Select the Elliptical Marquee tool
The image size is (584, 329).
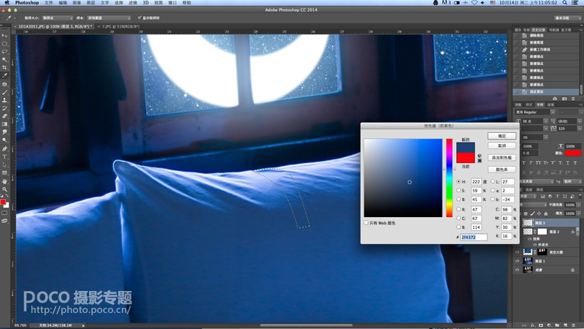point(4,44)
